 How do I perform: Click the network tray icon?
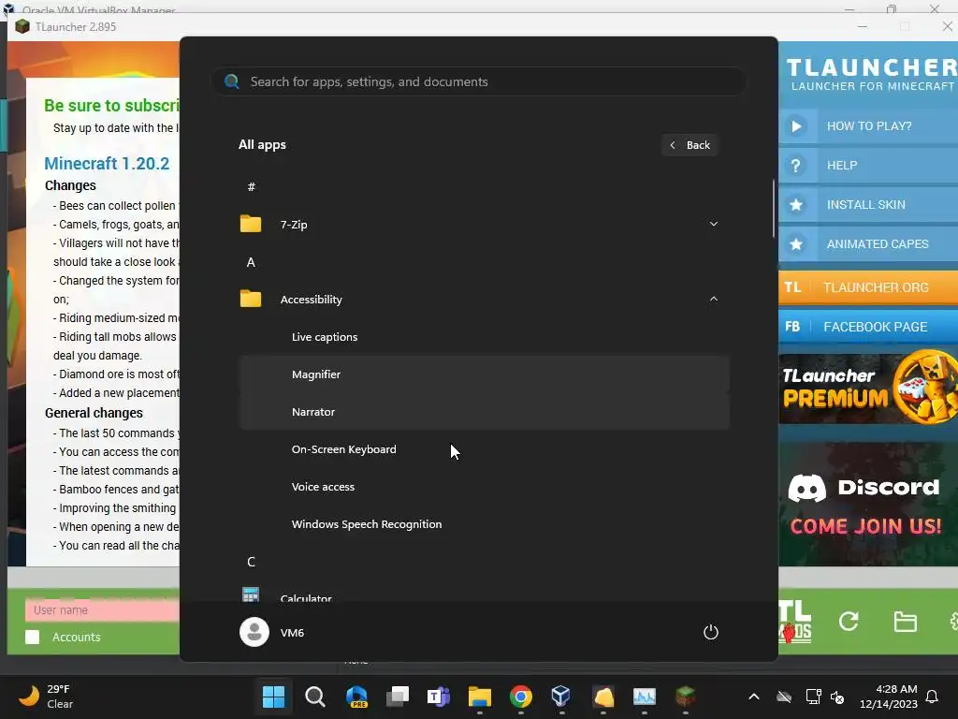click(x=813, y=697)
